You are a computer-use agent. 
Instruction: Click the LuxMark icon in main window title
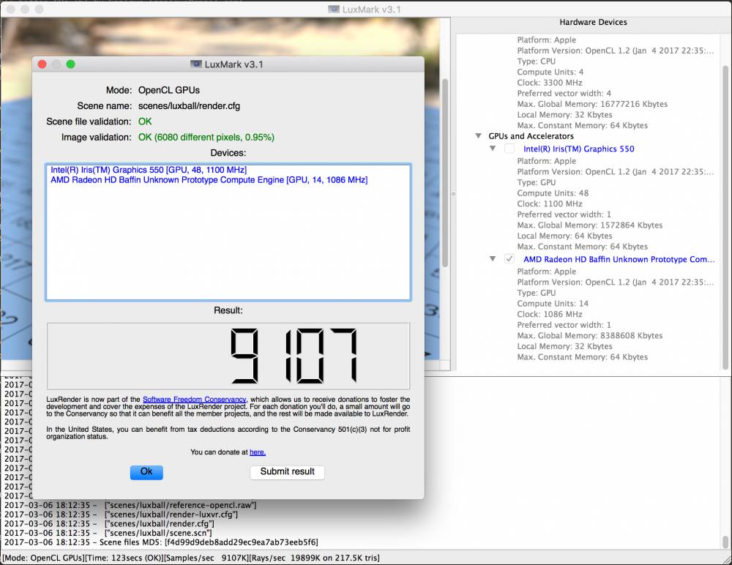click(x=334, y=10)
